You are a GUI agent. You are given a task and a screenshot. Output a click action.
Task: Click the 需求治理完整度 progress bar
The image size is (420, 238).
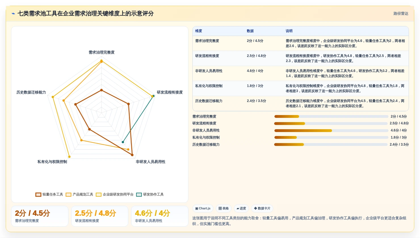coord(331,116)
